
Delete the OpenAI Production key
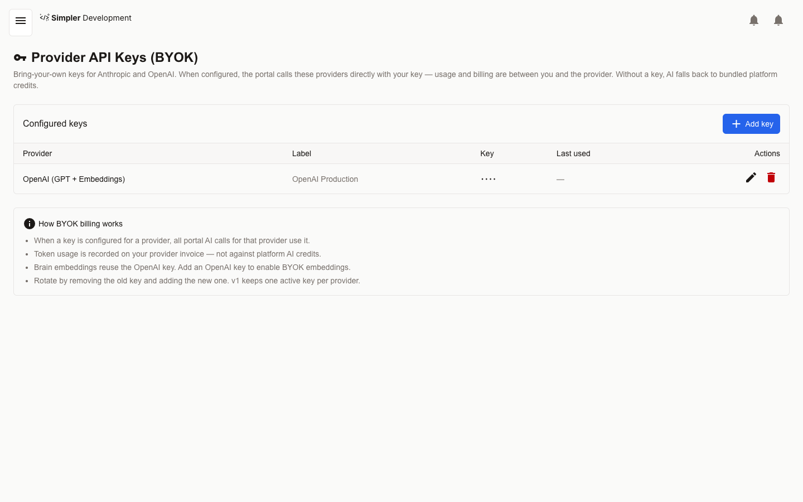point(771,177)
